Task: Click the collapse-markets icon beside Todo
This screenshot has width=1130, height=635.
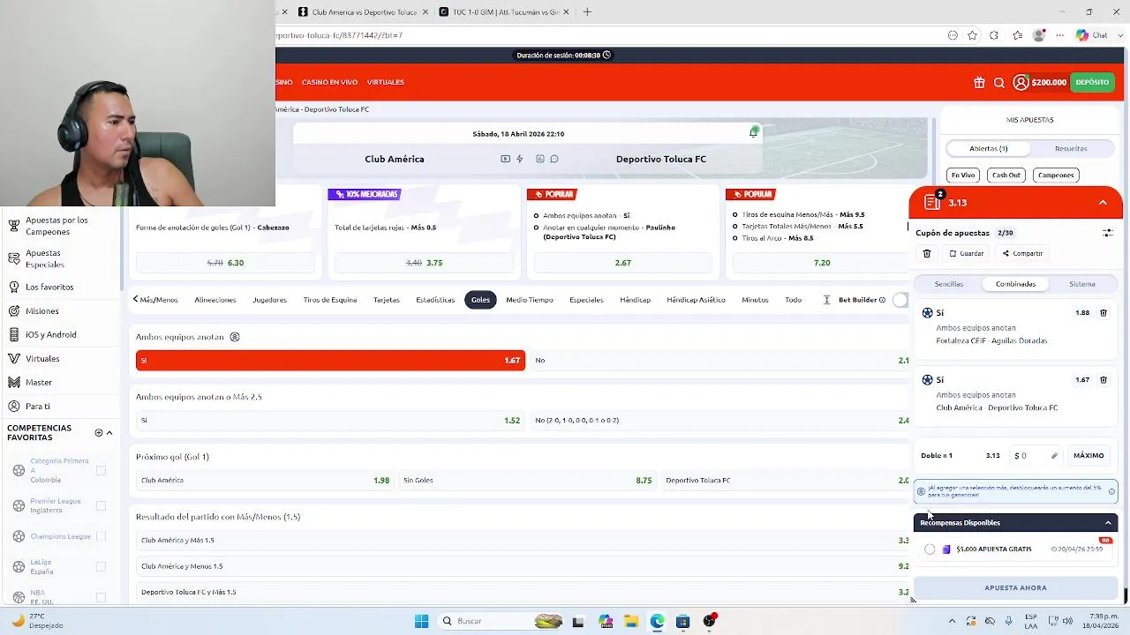Action: click(826, 300)
